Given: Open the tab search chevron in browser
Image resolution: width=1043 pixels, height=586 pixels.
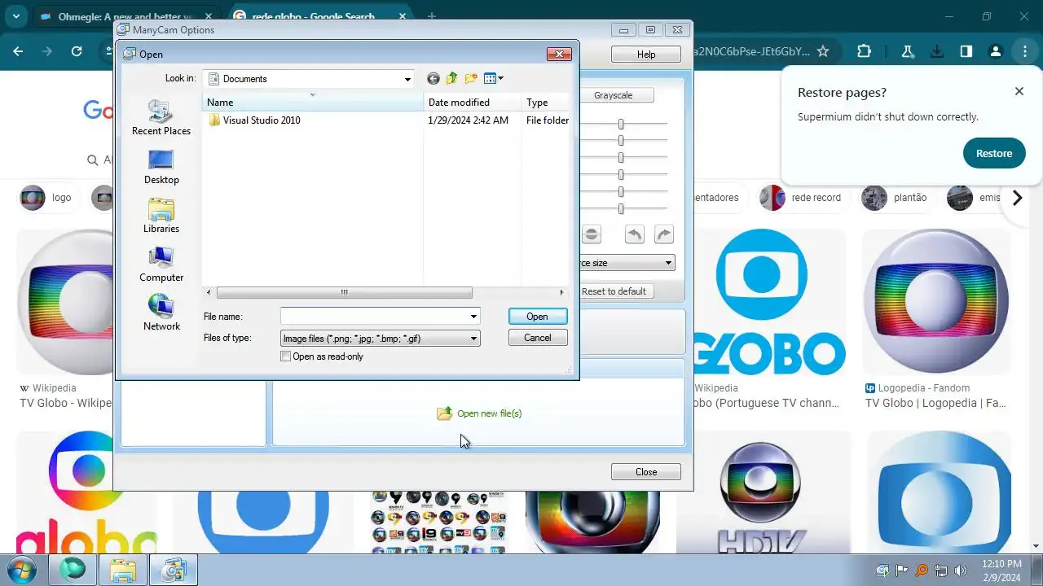Looking at the screenshot, I should pos(16,16).
